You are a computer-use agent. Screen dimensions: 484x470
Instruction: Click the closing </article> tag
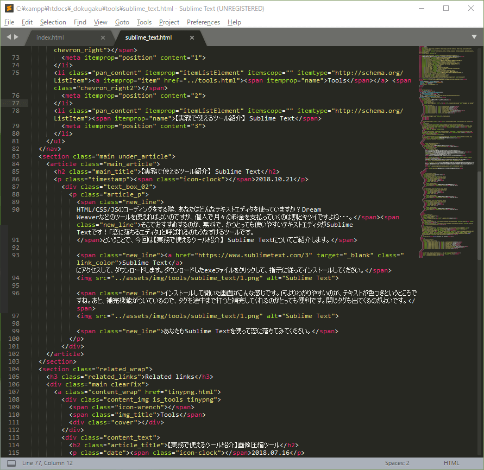pyautogui.click(x=65, y=354)
